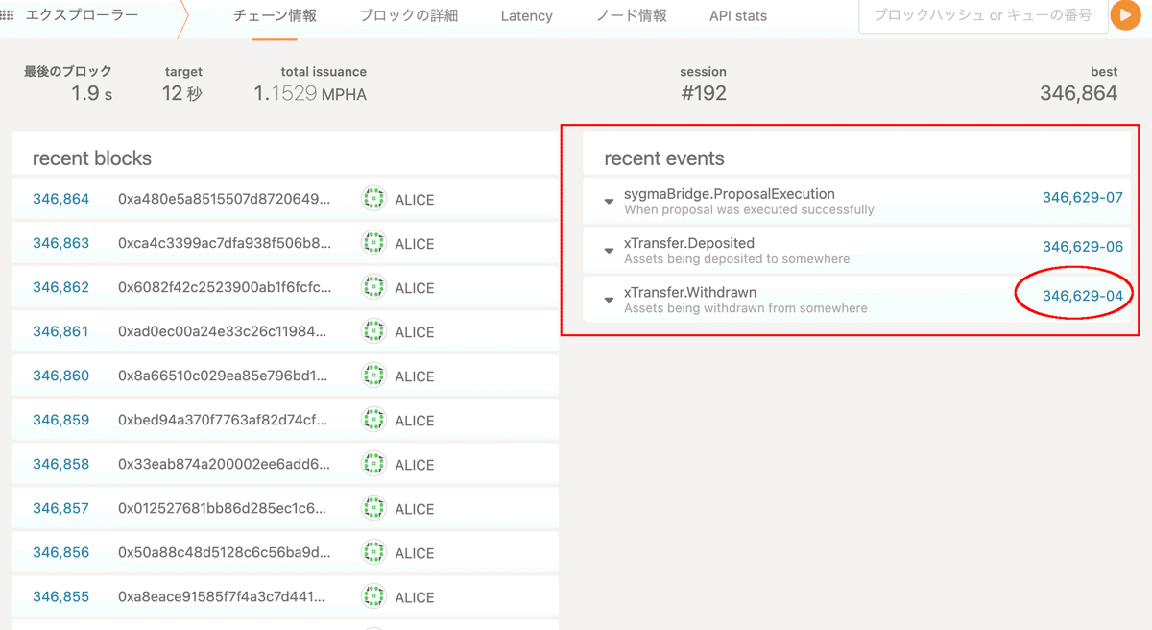Open block 346,856 link
1152x630 pixels.
pos(60,552)
